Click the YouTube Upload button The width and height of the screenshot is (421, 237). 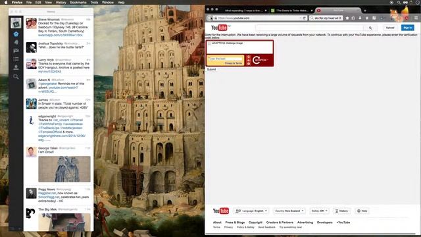[x=390, y=28]
